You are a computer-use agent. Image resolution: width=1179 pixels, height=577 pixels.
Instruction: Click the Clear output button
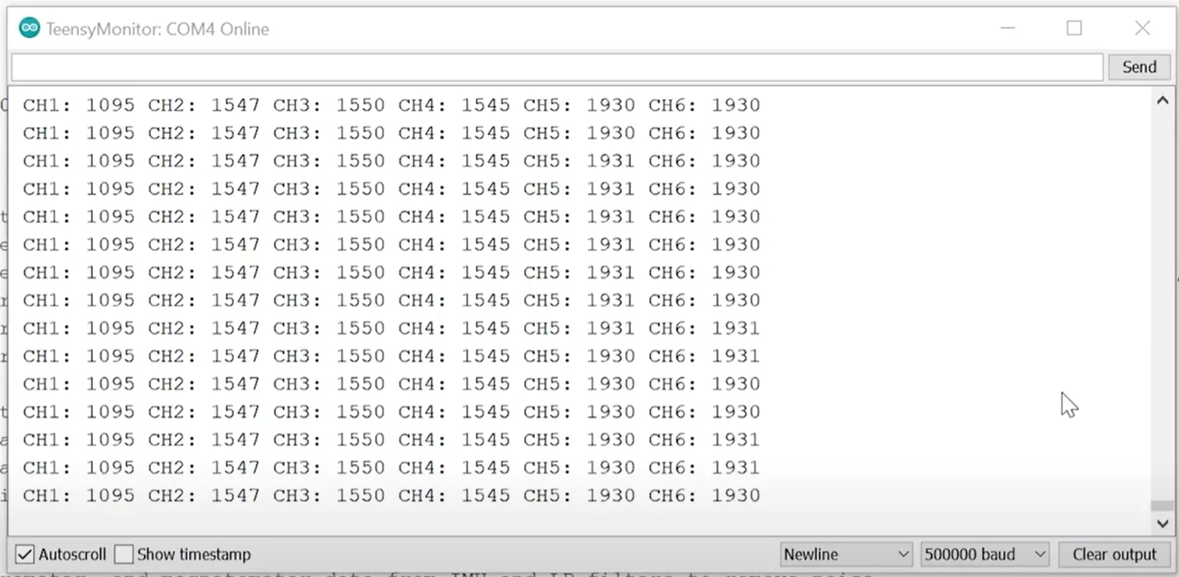pyautogui.click(x=1114, y=555)
